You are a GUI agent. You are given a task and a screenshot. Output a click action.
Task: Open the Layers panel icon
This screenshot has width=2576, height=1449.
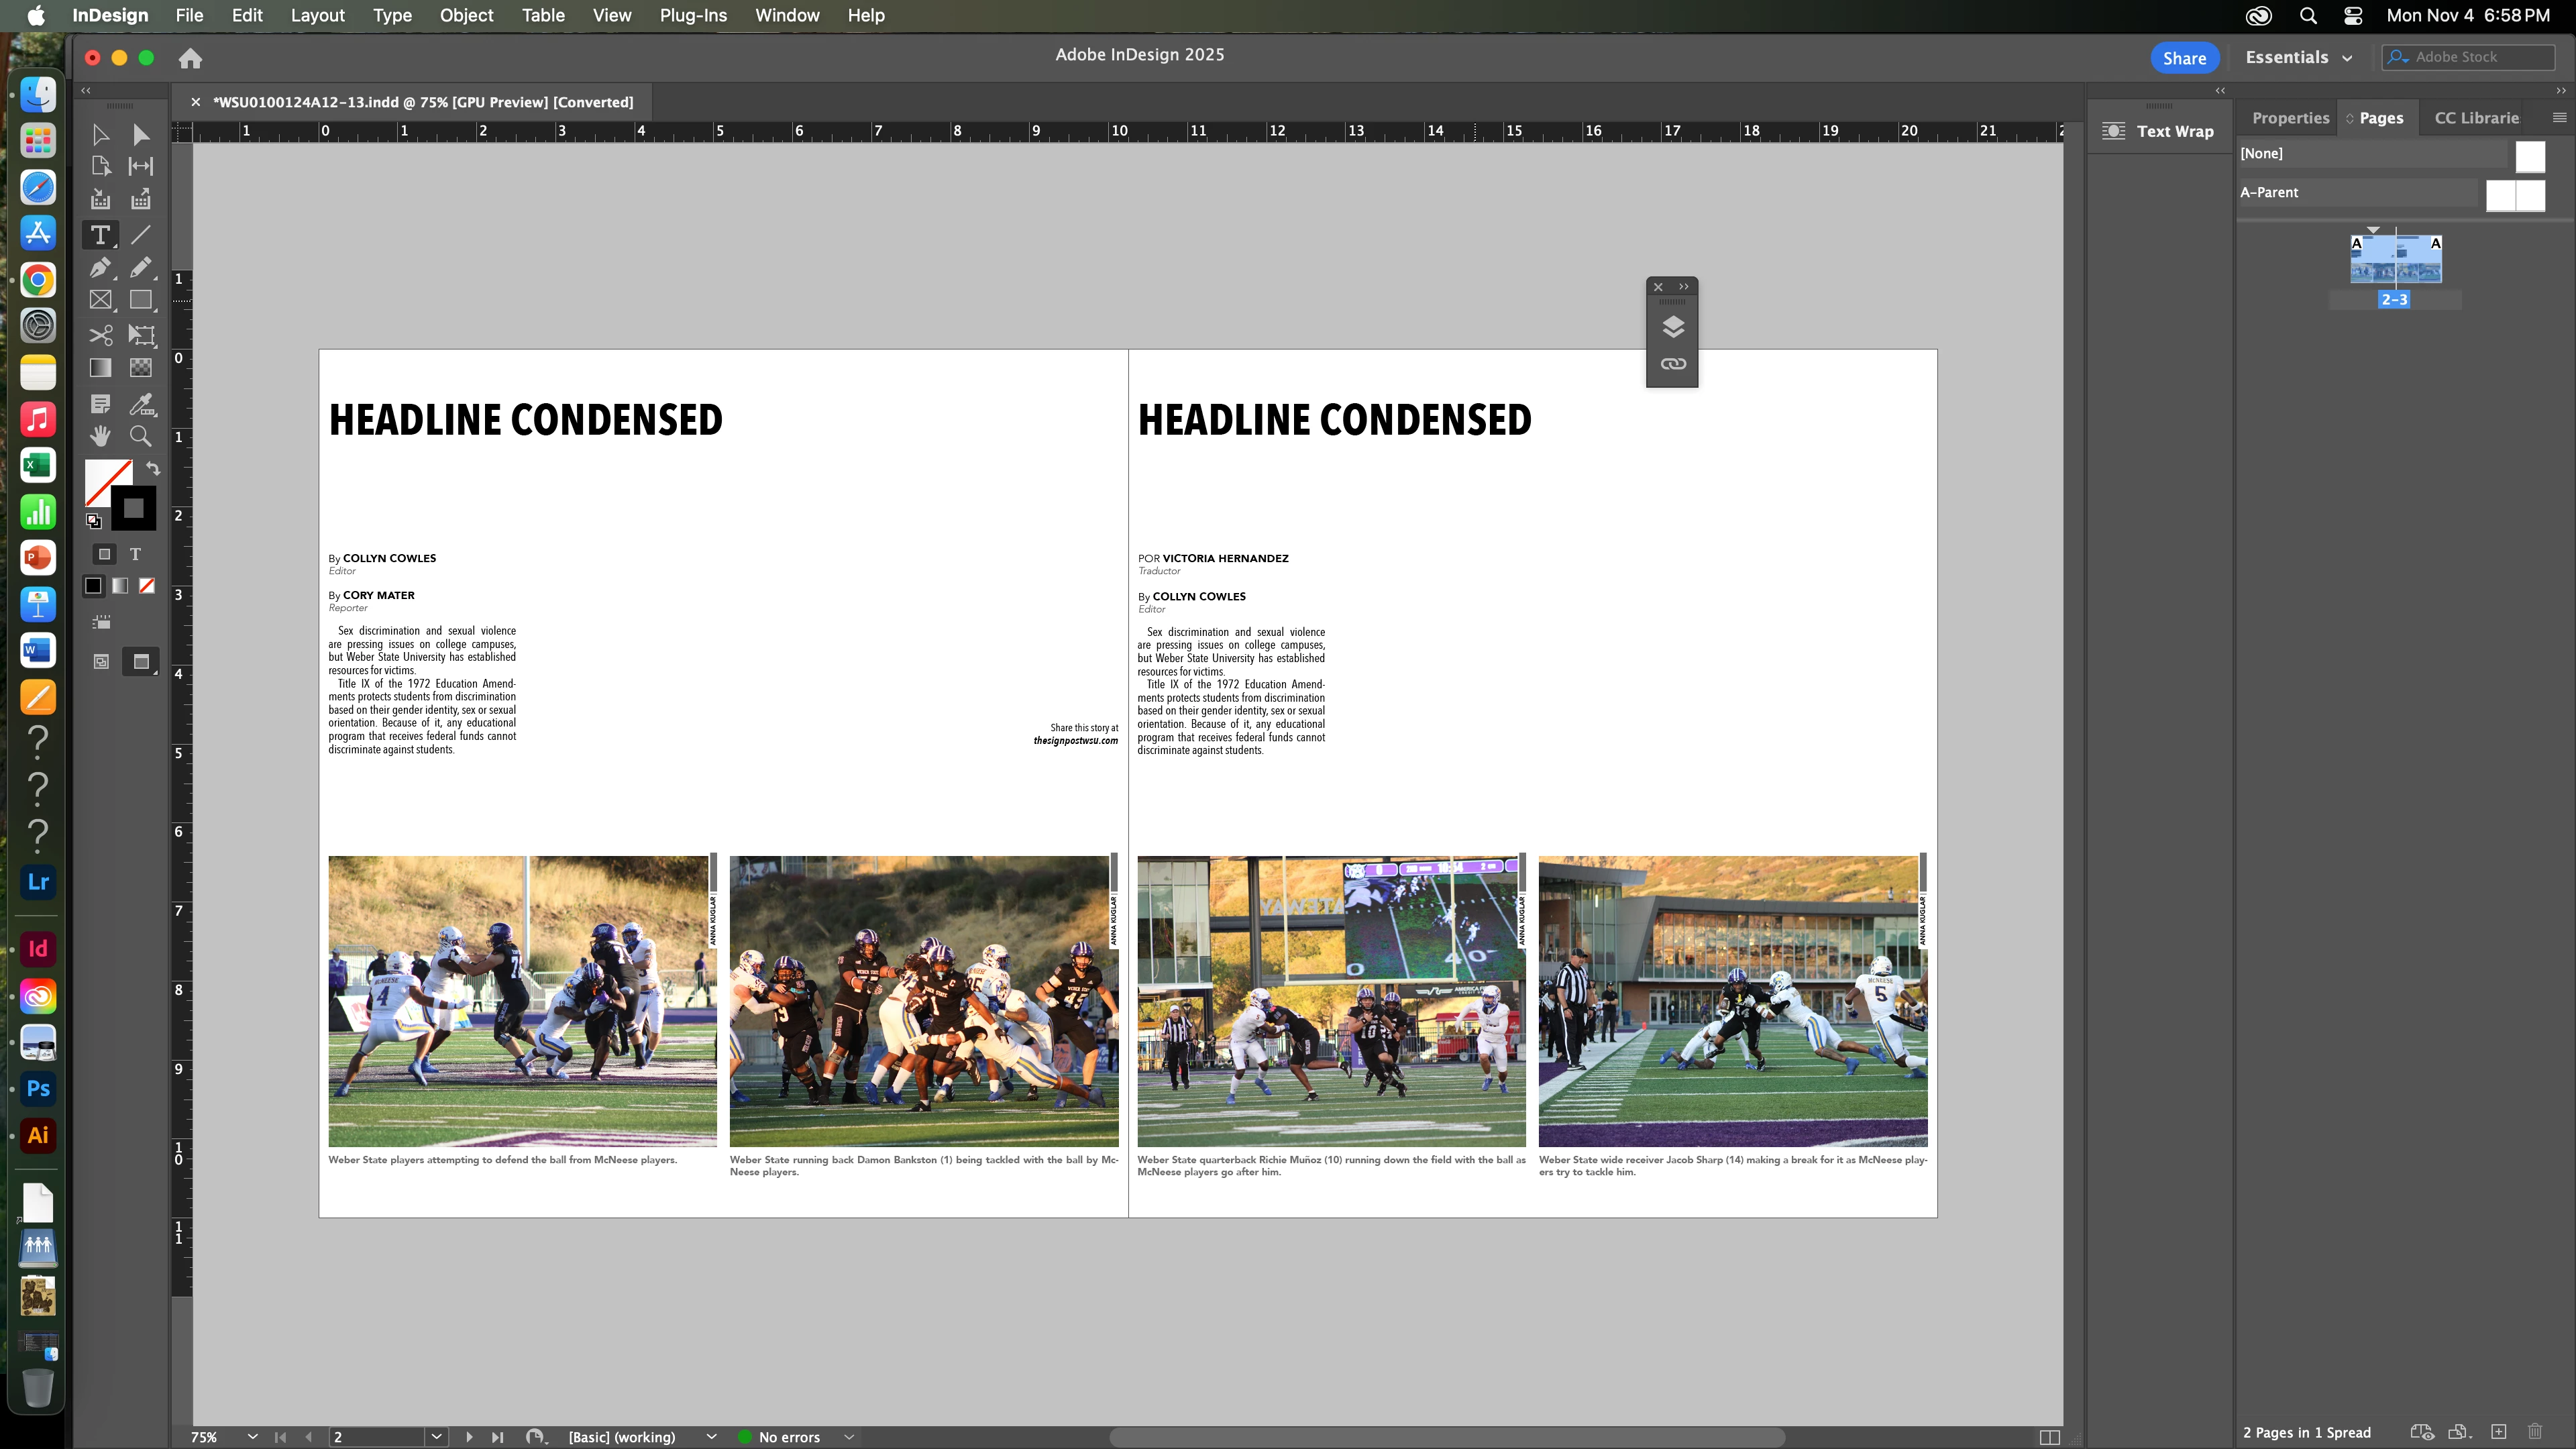pyautogui.click(x=1673, y=327)
